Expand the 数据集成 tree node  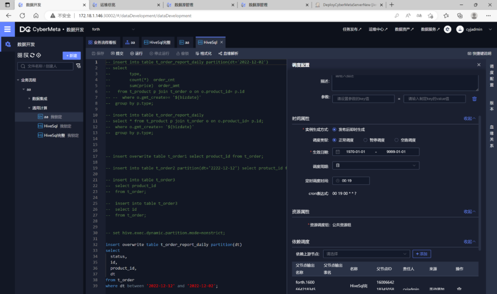click(29, 99)
